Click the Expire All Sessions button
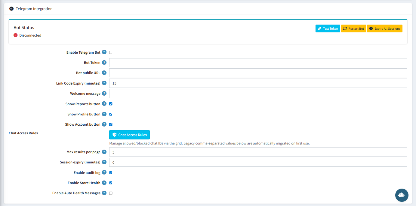416x206 pixels. click(x=385, y=28)
